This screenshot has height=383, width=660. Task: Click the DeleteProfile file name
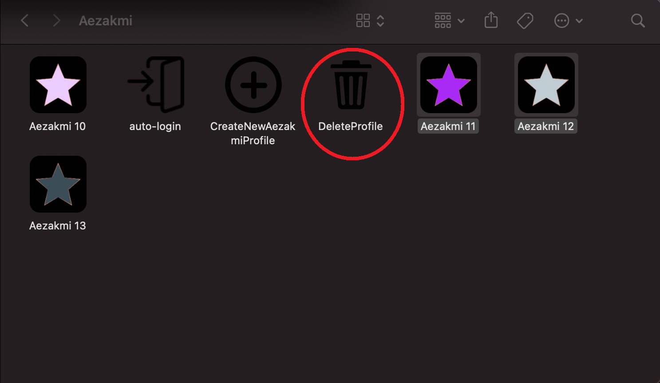click(x=351, y=126)
